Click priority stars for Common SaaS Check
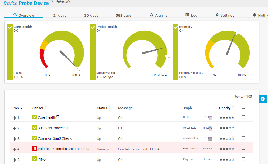 click(227, 138)
